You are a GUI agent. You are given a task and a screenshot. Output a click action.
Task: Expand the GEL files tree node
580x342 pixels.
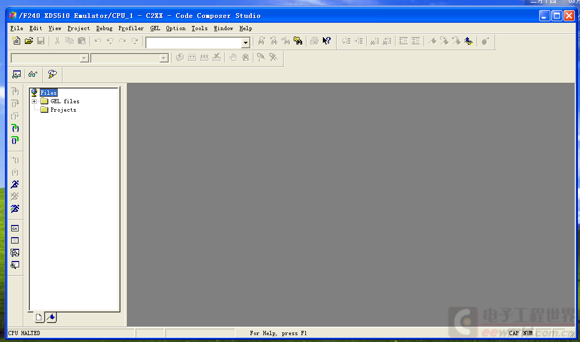click(x=34, y=101)
